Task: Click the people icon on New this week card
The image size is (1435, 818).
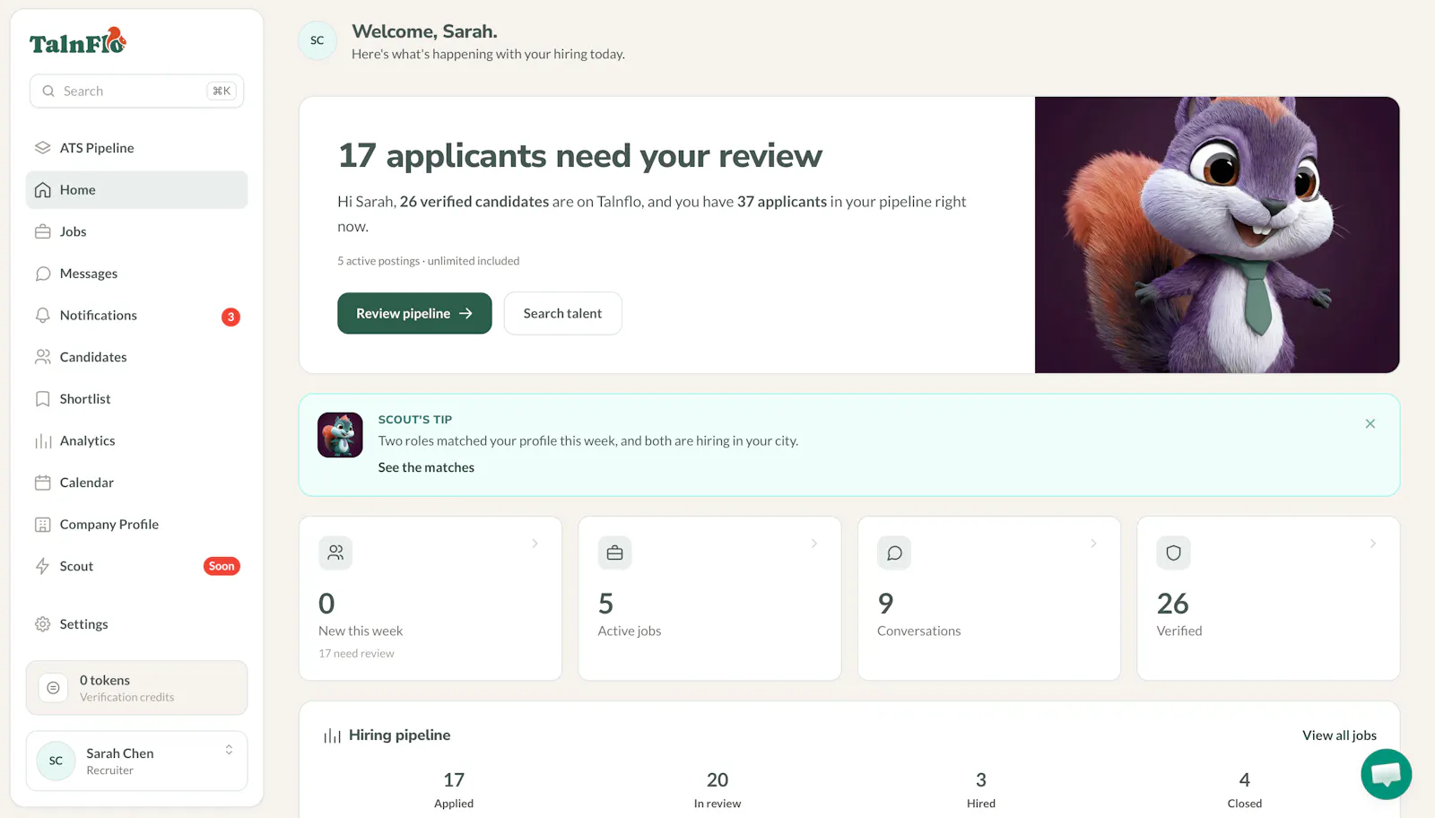Action: 335,553
